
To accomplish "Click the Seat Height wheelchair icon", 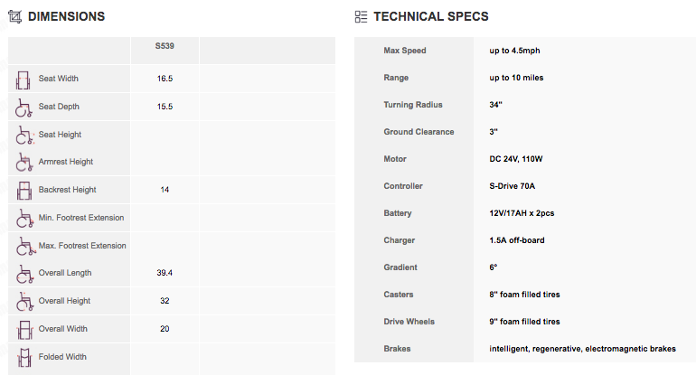I will click(24, 136).
